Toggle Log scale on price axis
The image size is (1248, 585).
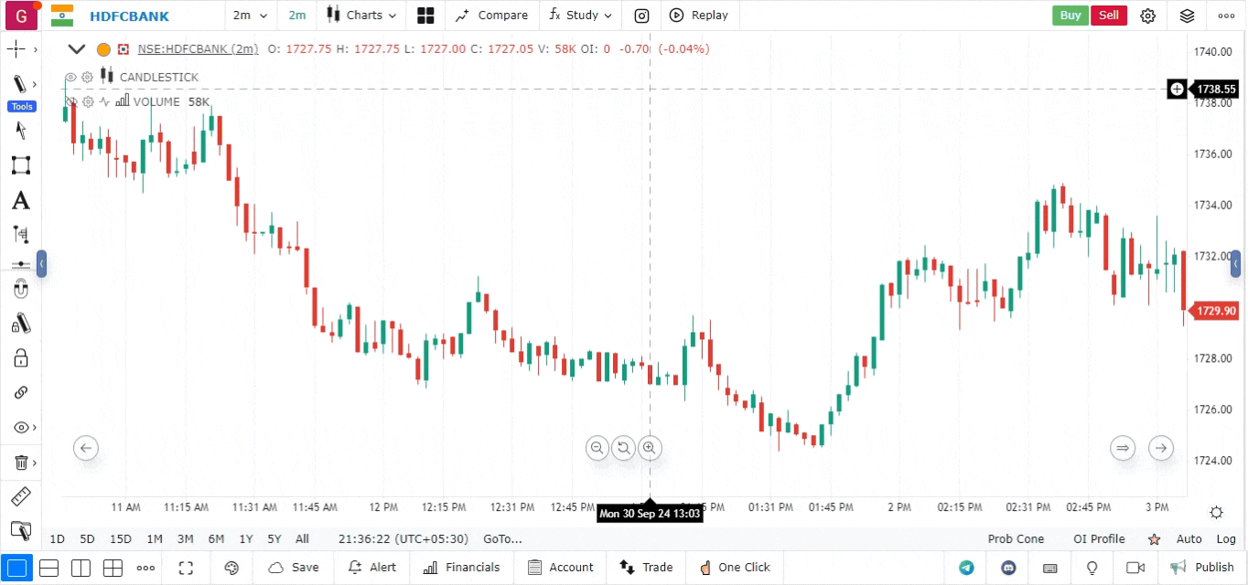1226,539
